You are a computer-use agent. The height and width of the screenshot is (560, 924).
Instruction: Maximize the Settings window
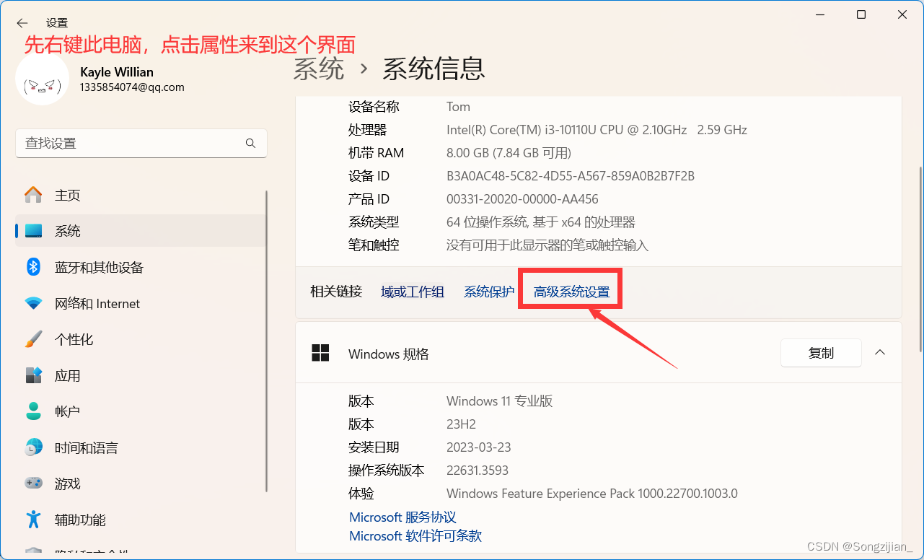tap(861, 14)
